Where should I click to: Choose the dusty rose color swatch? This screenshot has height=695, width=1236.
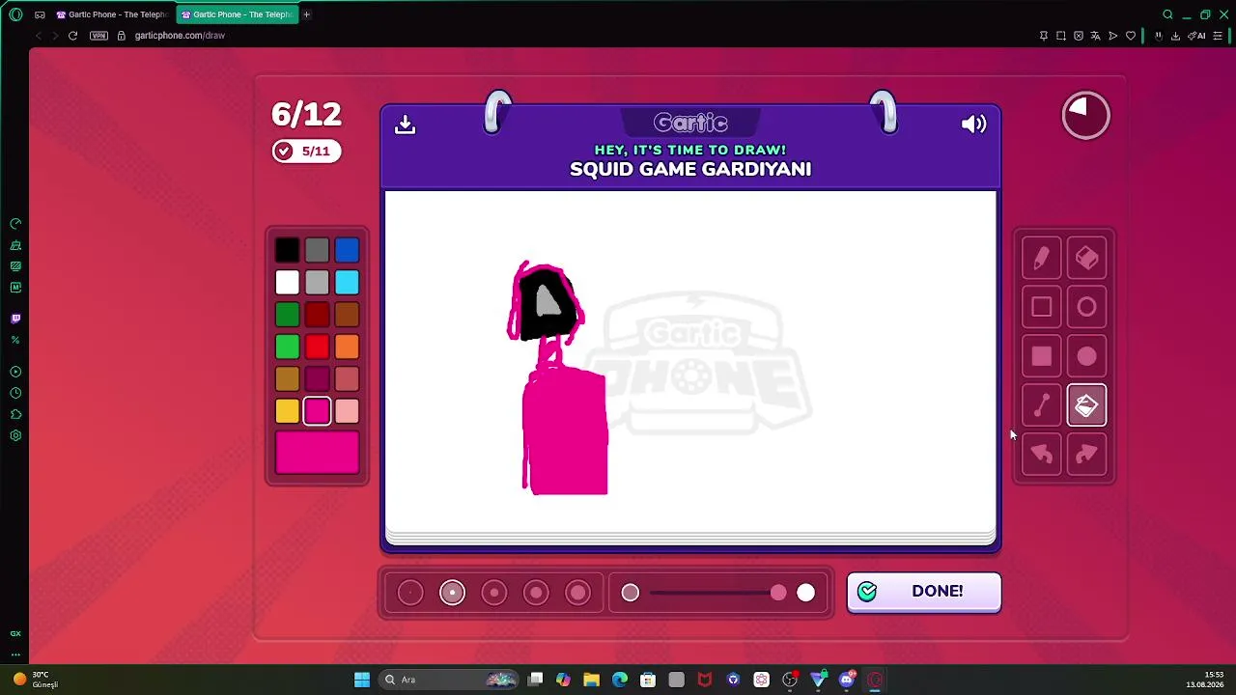point(347,379)
